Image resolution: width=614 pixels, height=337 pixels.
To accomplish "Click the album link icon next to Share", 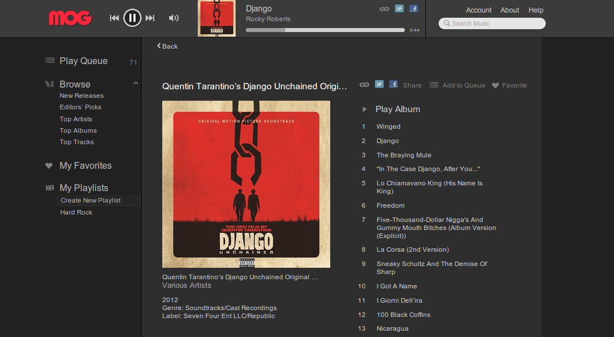I will point(364,85).
